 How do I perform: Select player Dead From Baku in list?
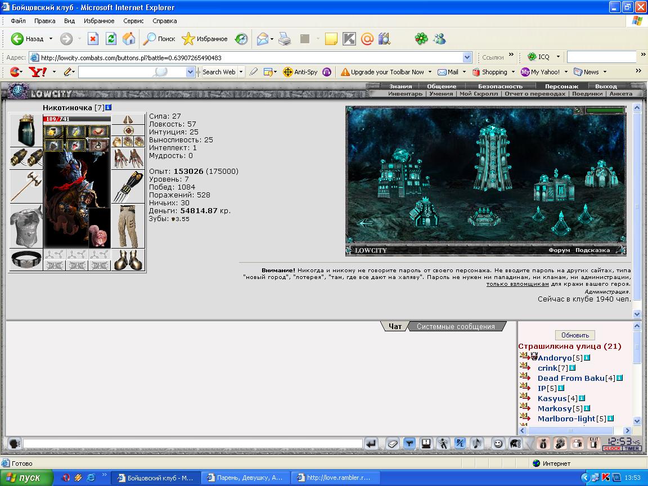pos(571,378)
